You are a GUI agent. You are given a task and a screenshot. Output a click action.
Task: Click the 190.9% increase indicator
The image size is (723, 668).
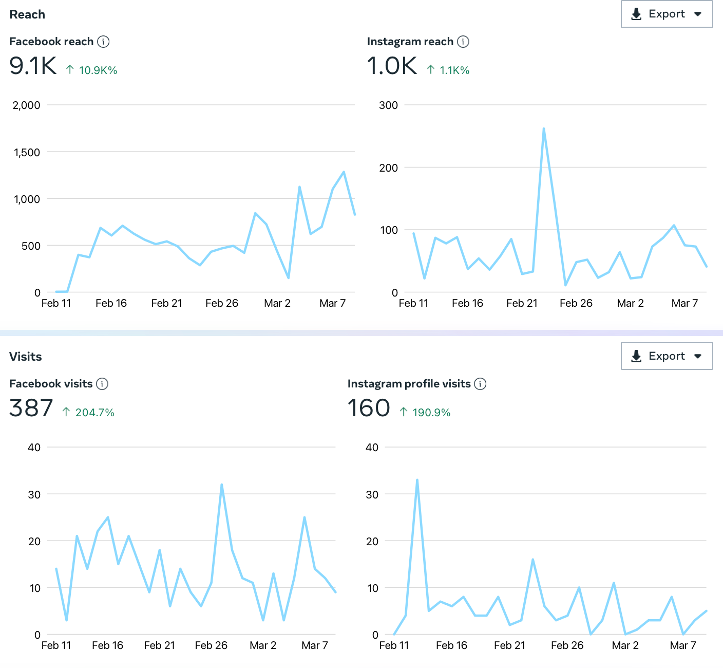coord(425,413)
